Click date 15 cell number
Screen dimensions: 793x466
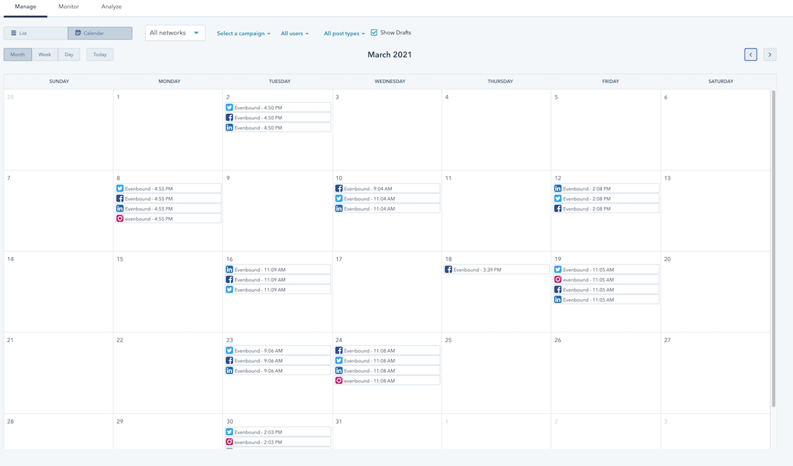(x=120, y=259)
